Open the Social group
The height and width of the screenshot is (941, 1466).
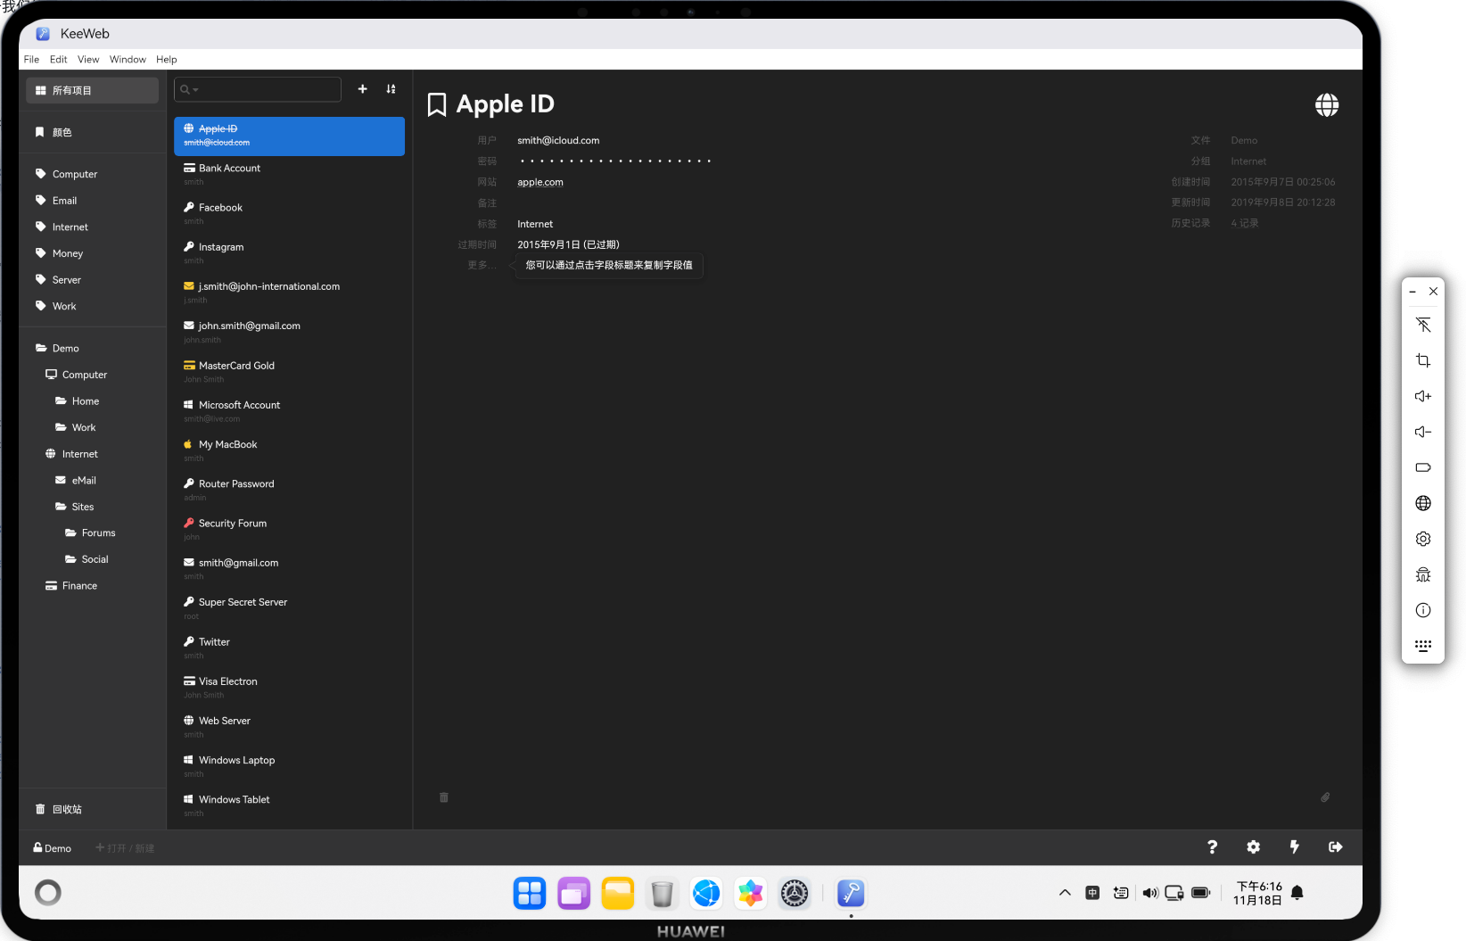click(92, 559)
